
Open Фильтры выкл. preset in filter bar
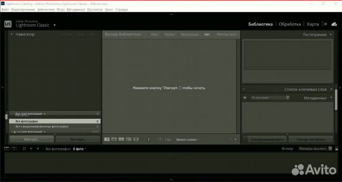pos(227,35)
